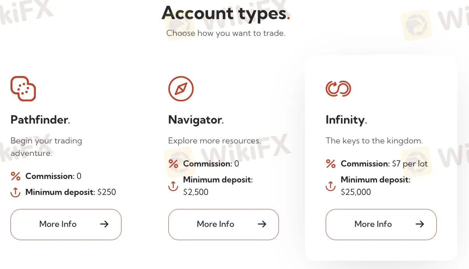Screen dimensions: 469x269
Task: Click Pathfinder minimum deposit upload icon
Action: (x=16, y=192)
